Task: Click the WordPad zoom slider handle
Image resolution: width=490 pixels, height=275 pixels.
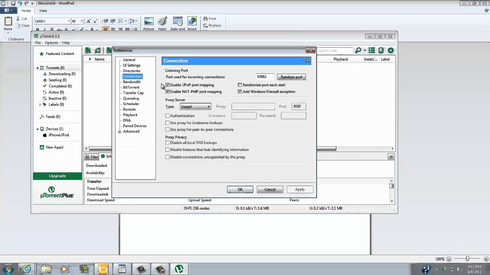Action: point(467,259)
